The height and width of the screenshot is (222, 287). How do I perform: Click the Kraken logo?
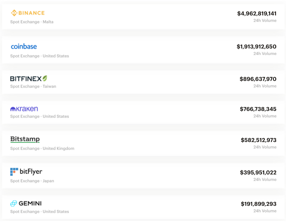pos(24,109)
